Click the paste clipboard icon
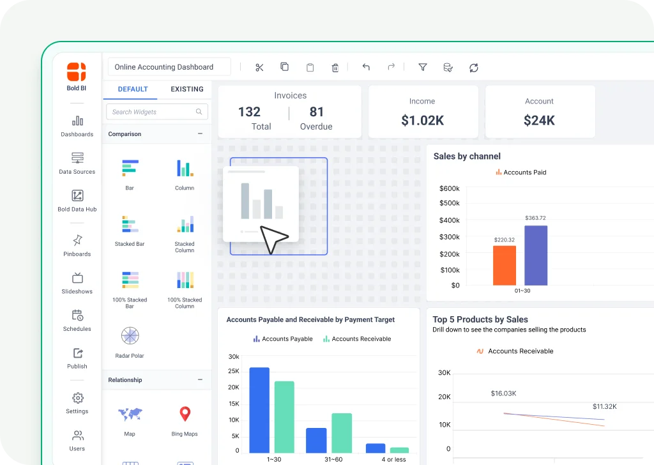 pos(310,67)
